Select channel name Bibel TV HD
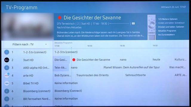191x107 pixels. (x=31, y=83)
